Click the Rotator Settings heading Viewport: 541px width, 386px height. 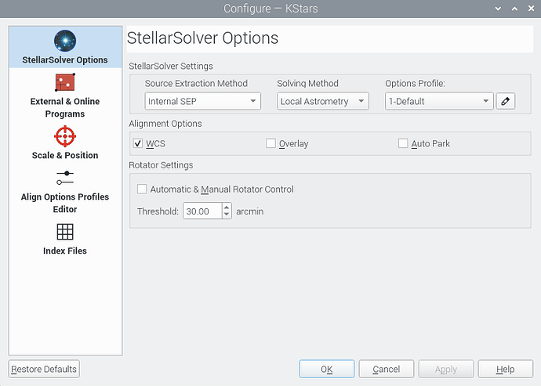(161, 165)
